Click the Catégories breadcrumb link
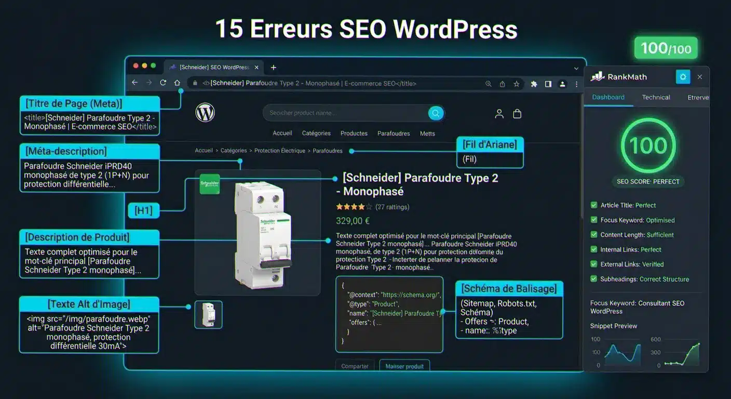 pos(234,151)
